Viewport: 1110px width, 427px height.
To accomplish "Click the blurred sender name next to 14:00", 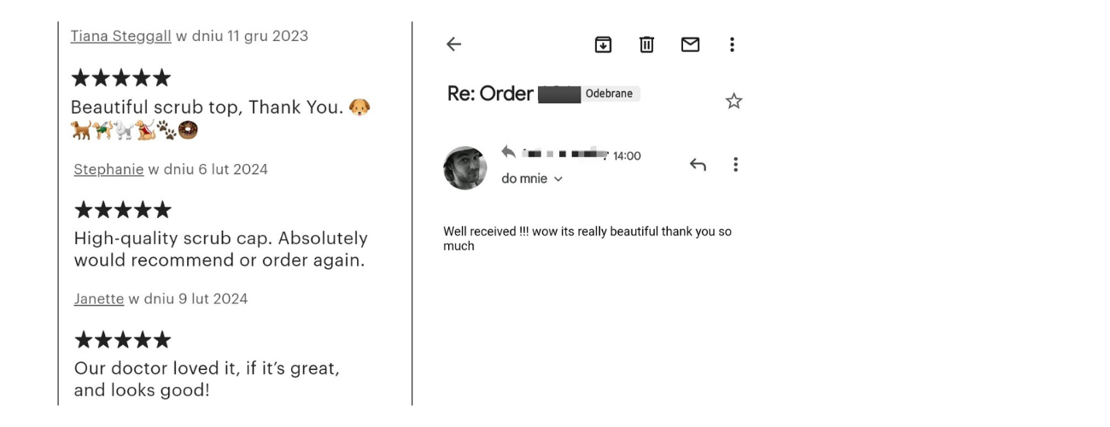I will point(564,155).
